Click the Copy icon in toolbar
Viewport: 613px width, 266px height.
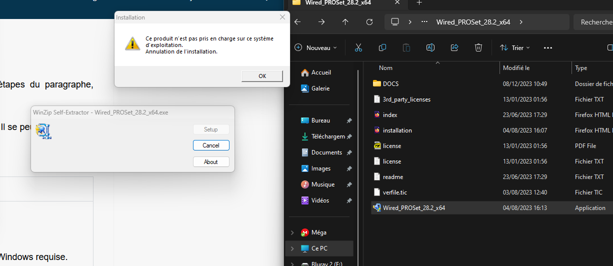(x=382, y=47)
